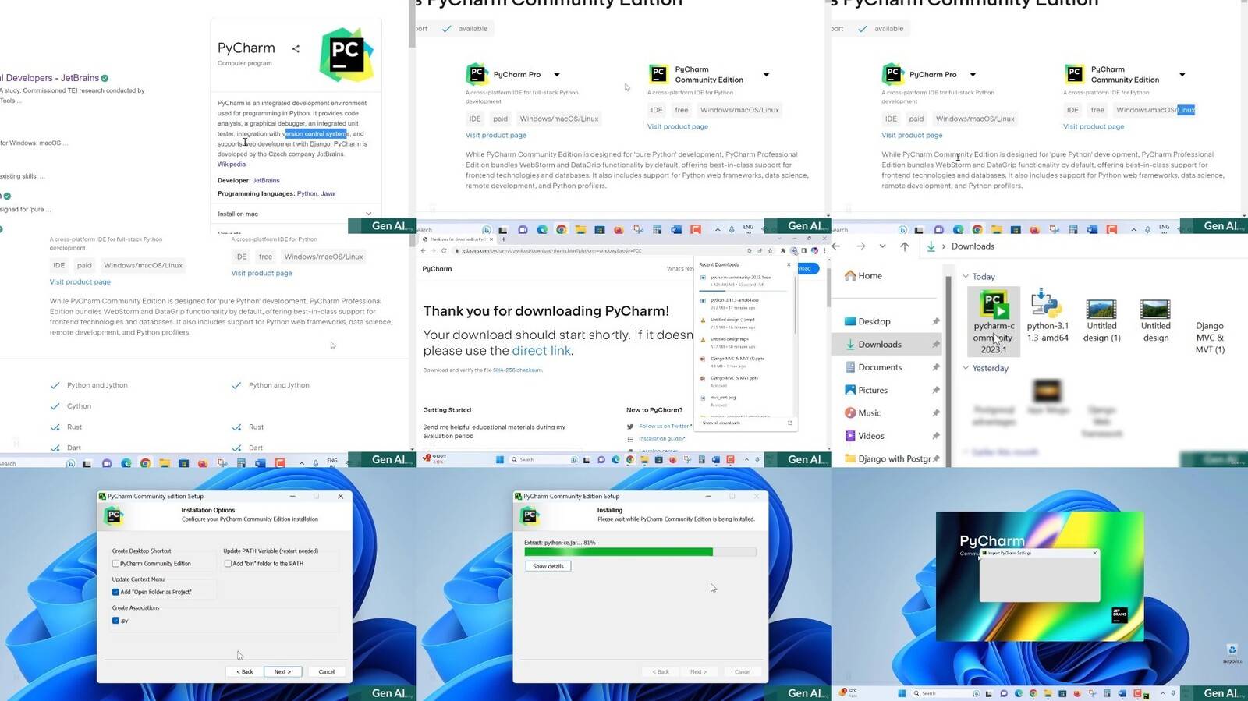Open the JetBrains developer link
Image resolution: width=1248 pixels, height=701 pixels.
point(266,180)
